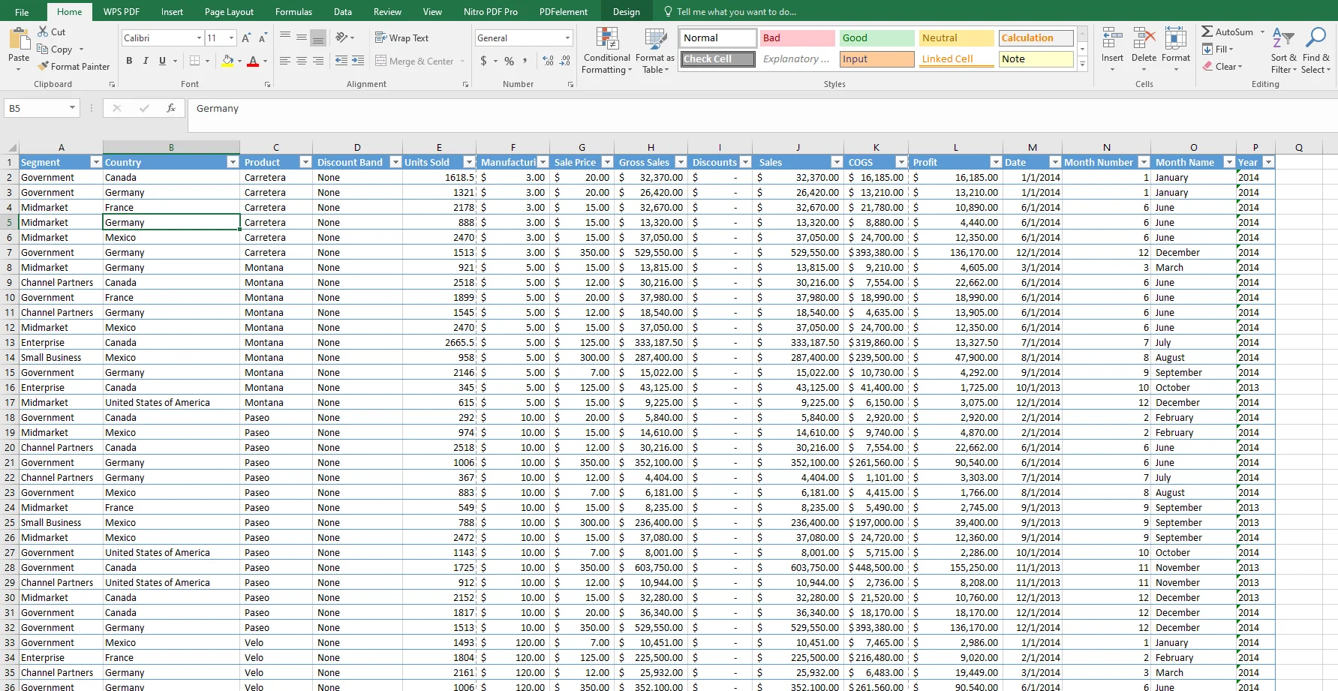Switch to the Page Layout tab
The width and height of the screenshot is (1338, 691).
point(229,12)
